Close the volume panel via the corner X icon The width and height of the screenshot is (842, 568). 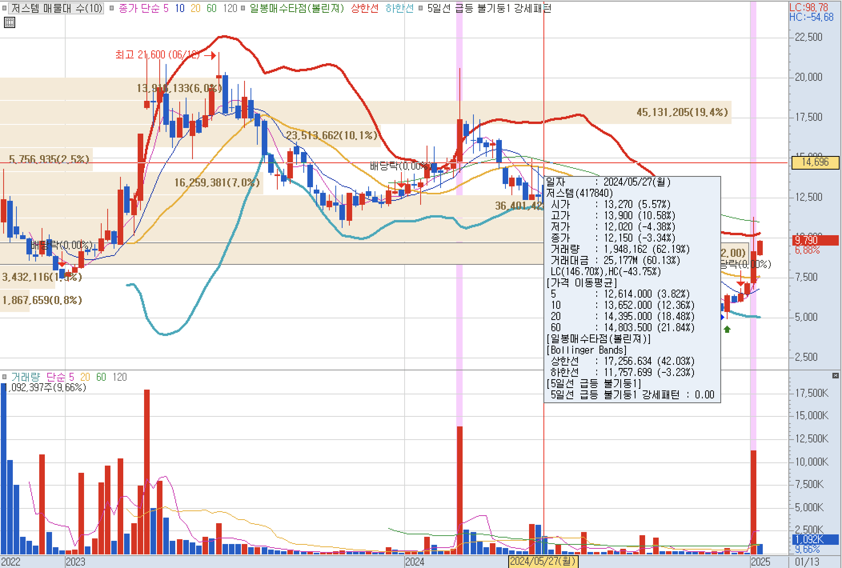pyautogui.click(x=835, y=376)
